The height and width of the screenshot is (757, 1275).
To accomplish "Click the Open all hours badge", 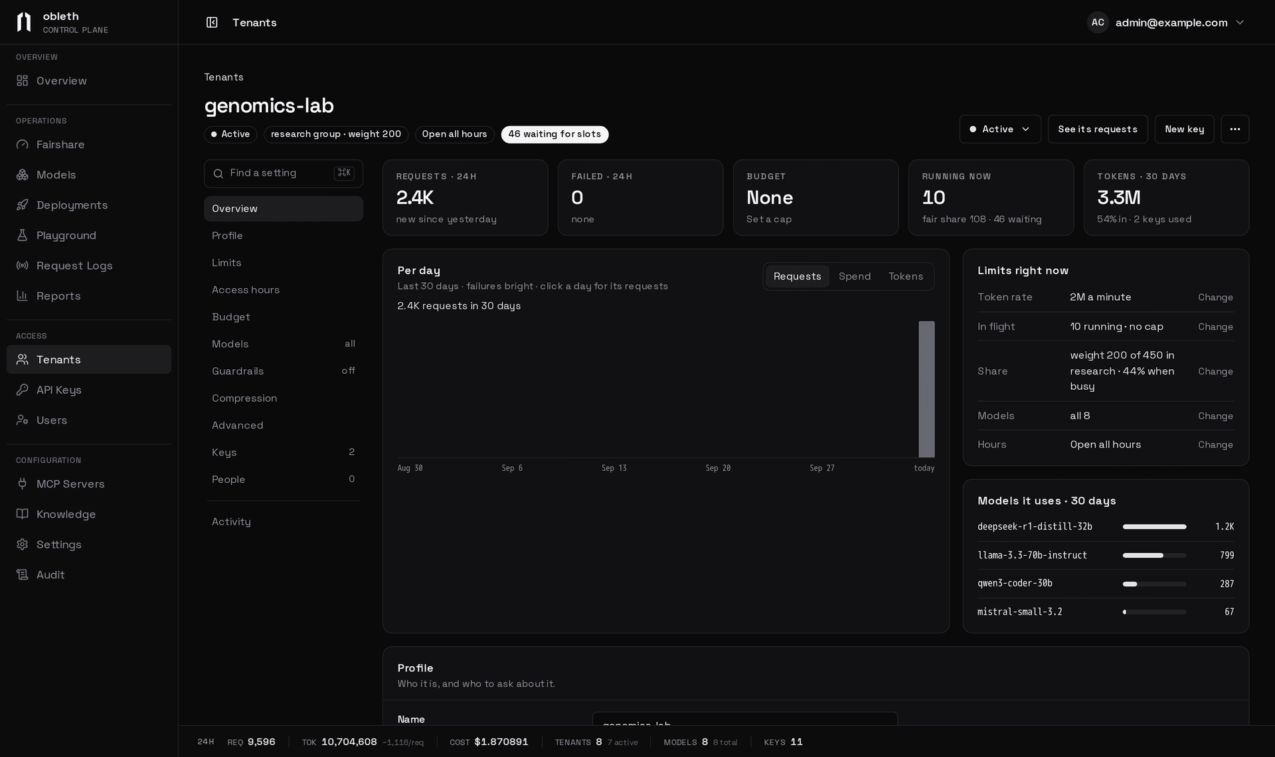I will pyautogui.click(x=455, y=134).
